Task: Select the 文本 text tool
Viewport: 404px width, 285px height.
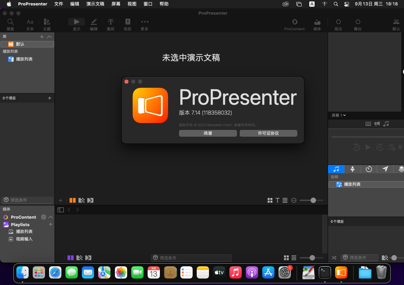Action: [30, 24]
